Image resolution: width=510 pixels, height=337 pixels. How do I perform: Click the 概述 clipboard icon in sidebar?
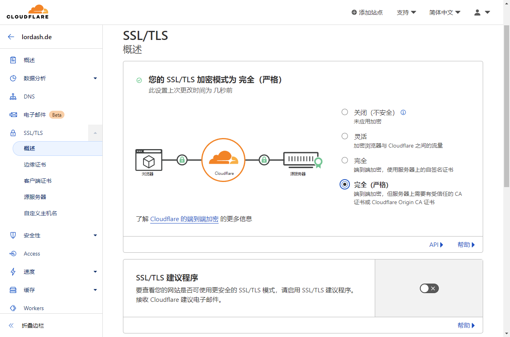[13, 60]
